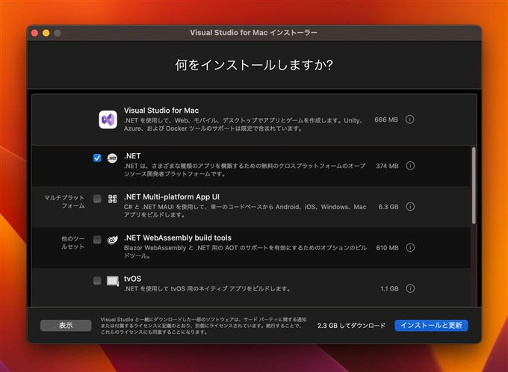
Task: Click the "何をインストールしますか?" heading
Action: click(x=254, y=65)
